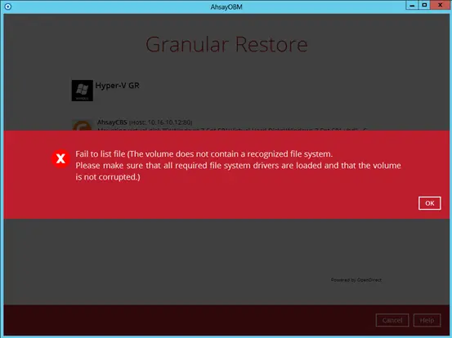The height and width of the screenshot is (338, 452).
Task: Click the Granular Restore heading
Action: point(226,44)
